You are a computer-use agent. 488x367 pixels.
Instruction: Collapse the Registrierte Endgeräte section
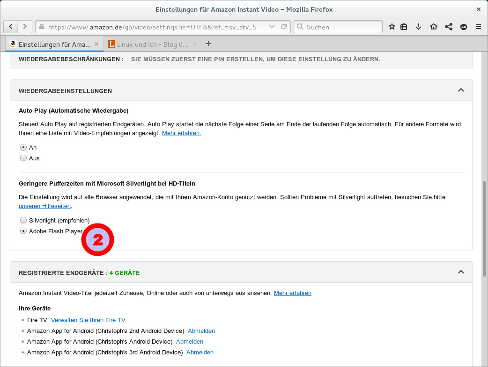point(461,272)
